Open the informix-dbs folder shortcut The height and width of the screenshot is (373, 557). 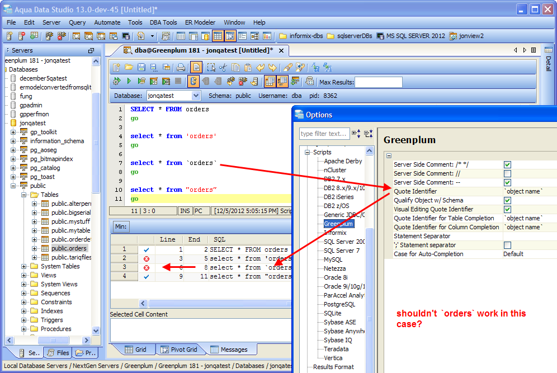pos(301,36)
